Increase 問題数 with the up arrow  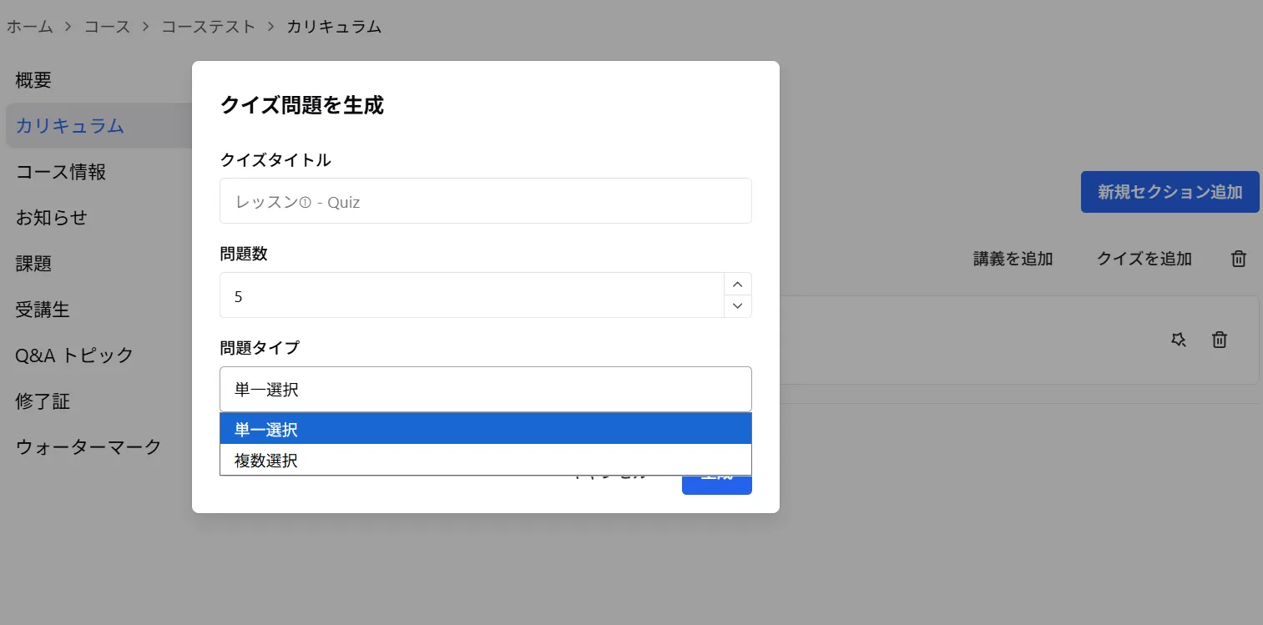[x=737, y=285]
